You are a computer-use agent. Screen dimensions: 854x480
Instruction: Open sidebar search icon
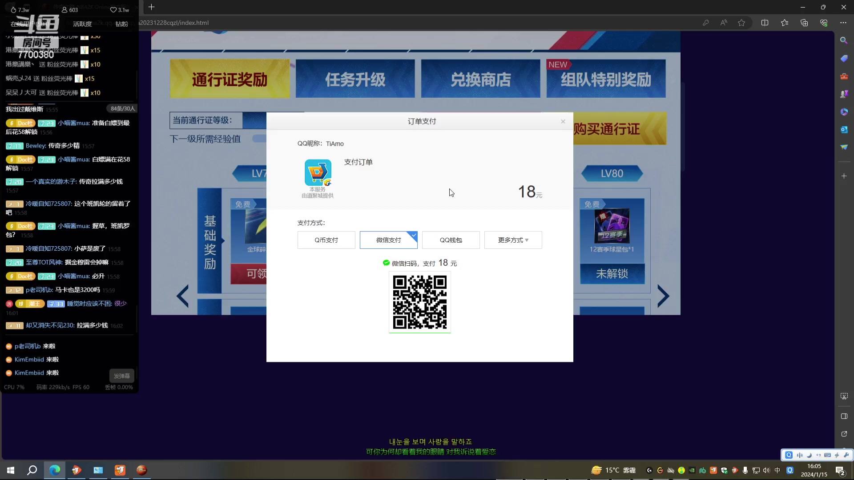click(x=844, y=40)
